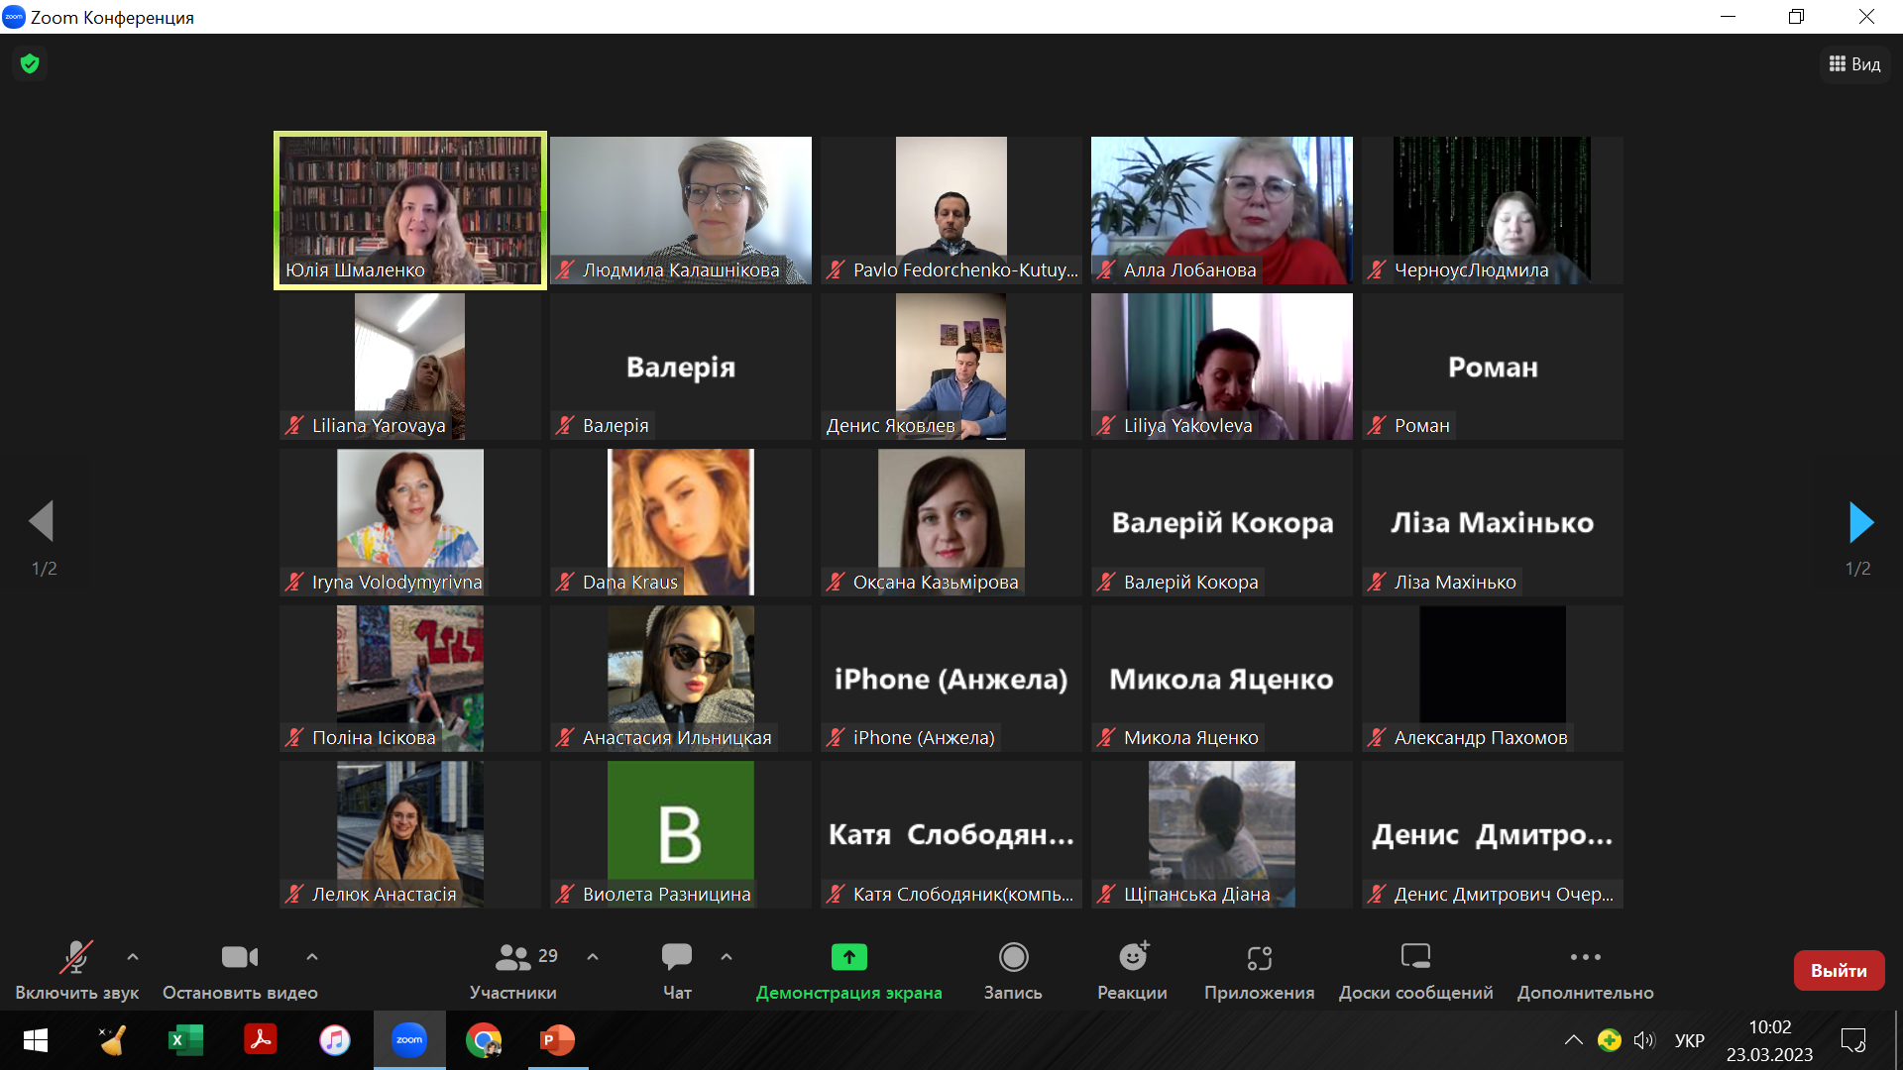Open Excel from the taskbar
This screenshot has height=1070, width=1903.
click(185, 1040)
